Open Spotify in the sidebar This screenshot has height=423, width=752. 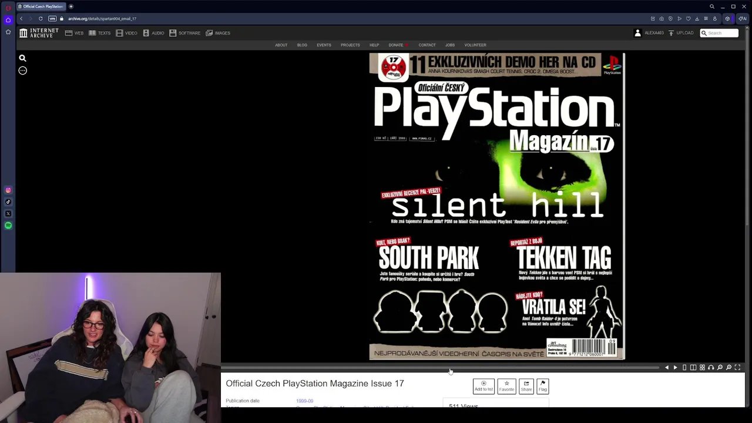click(8, 226)
